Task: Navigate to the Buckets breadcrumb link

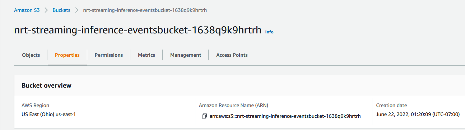Action: 61,10
